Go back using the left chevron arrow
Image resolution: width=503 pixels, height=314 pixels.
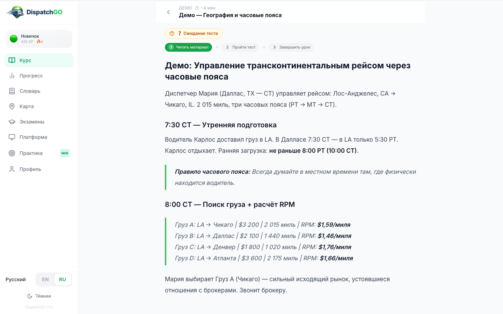click(x=168, y=12)
